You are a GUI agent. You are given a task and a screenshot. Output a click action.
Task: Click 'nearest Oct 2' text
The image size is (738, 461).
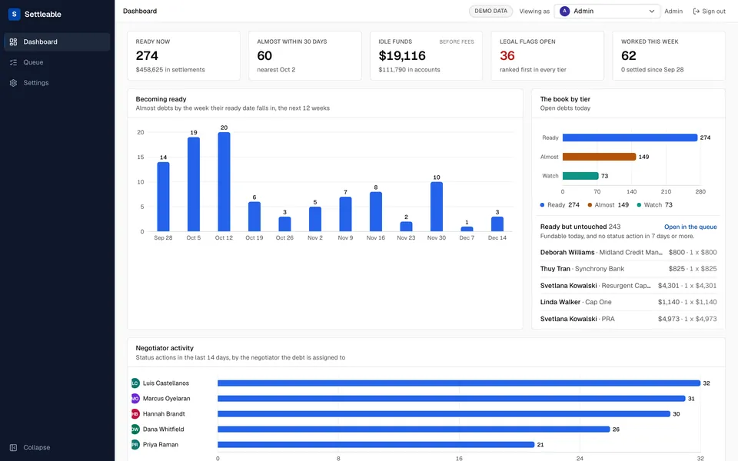pyautogui.click(x=276, y=70)
